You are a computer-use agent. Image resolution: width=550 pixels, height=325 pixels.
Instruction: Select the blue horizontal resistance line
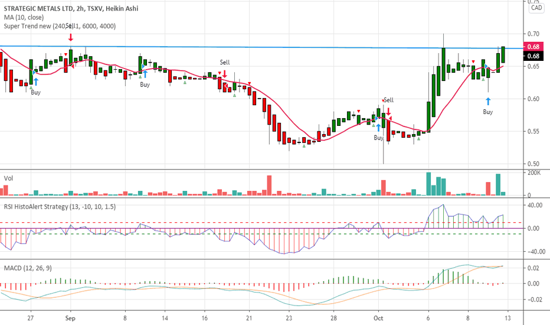pos(261,47)
